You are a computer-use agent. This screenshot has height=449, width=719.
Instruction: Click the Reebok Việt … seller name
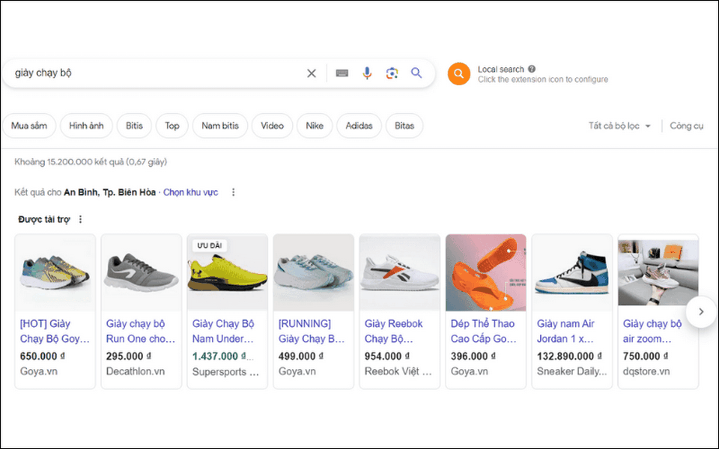[x=398, y=372]
